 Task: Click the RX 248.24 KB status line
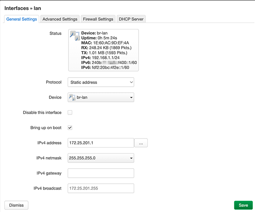[106, 48]
